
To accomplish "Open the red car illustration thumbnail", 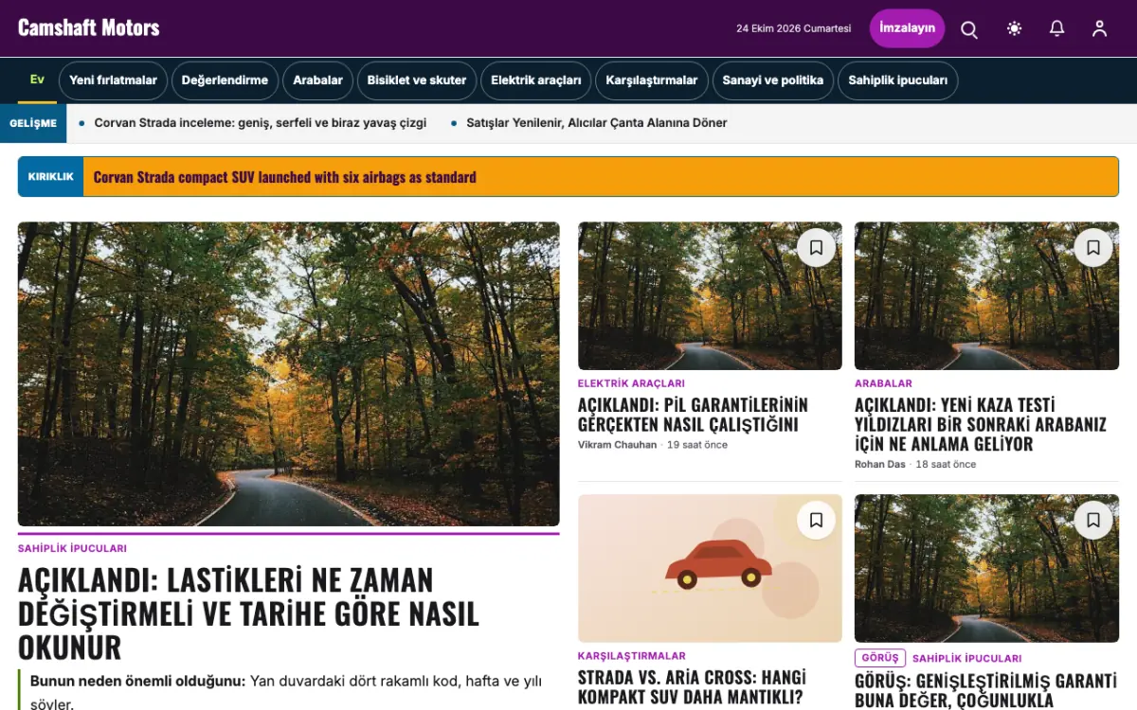I will tap(710, 568).
